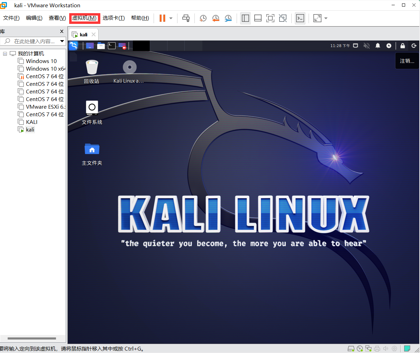Toggle the console view toolbar button
Screen dimensions: 420x353
(300, 18)
